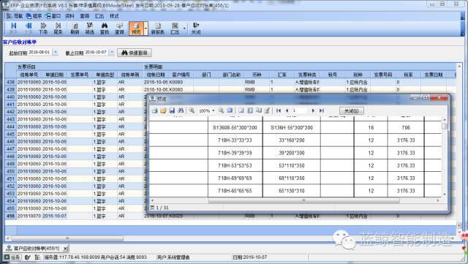Screen dimensions: 468x264
Task: Zoom in using magnifier icon in preview window
Action: point(192,110)
